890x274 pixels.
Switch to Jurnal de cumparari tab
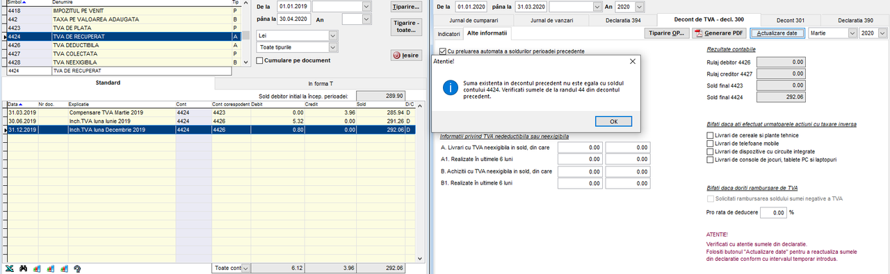coord(474,20)
